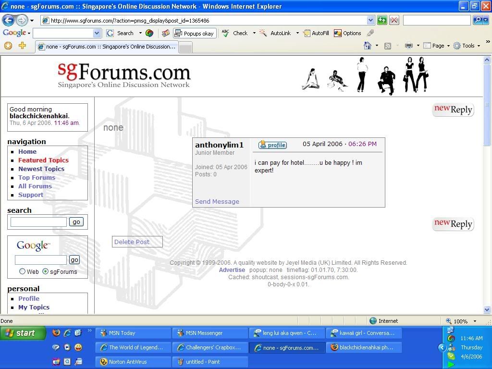The width and height of the screenshot is (492, 369).
Task: Click the Add to Favorites plus icon
Action: tap(22, 46)
